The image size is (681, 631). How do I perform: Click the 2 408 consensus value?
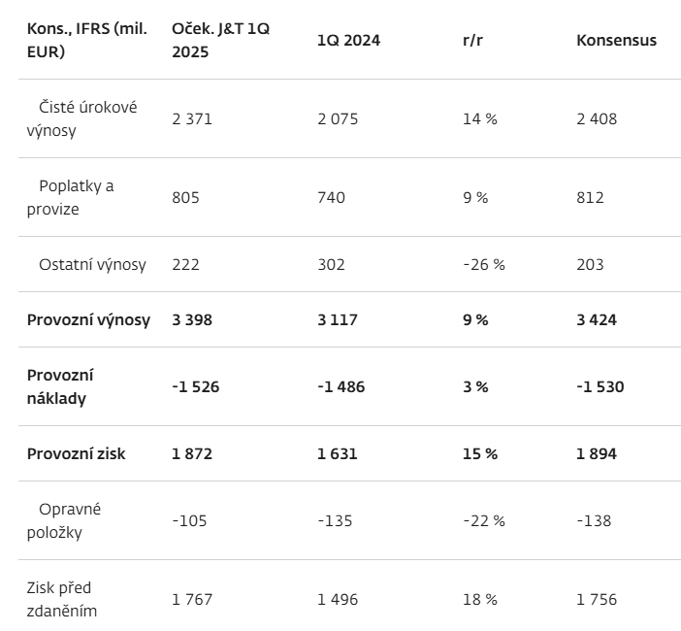click(x=597, y=118)
